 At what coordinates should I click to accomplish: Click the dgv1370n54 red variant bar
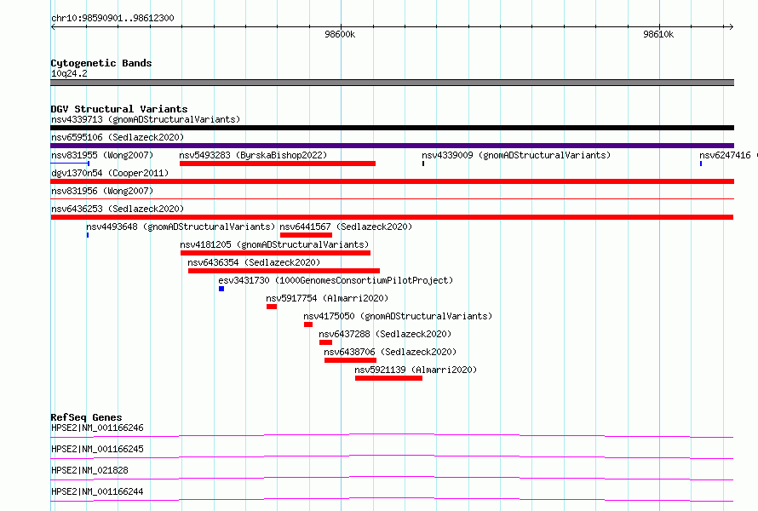point(392,181)
